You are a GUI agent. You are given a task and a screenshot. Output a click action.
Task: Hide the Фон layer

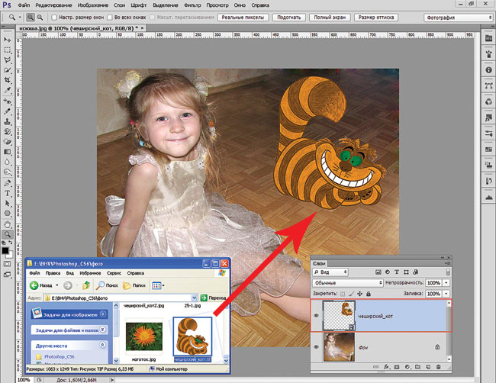click(x=317, y=347)
